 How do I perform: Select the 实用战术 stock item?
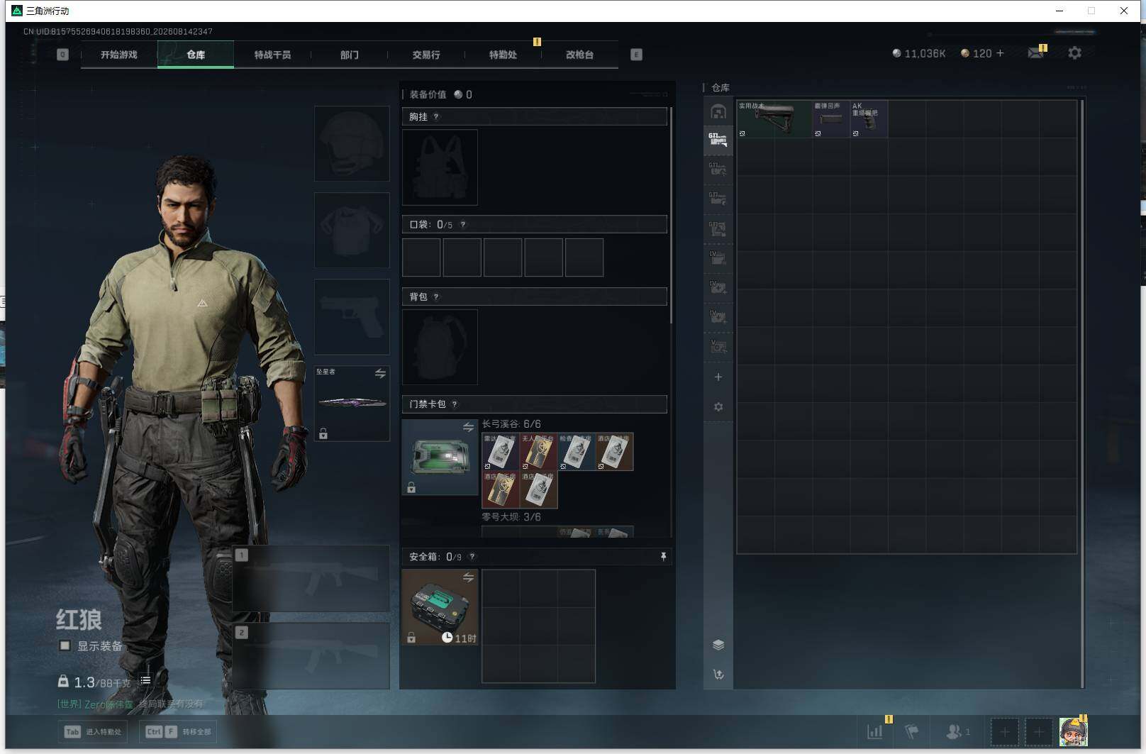pos(774,118)
